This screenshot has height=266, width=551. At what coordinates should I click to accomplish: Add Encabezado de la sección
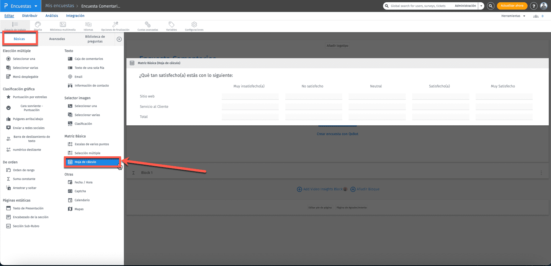click(27, 217)
